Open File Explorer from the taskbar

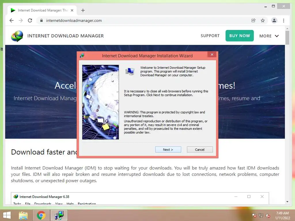23,215
